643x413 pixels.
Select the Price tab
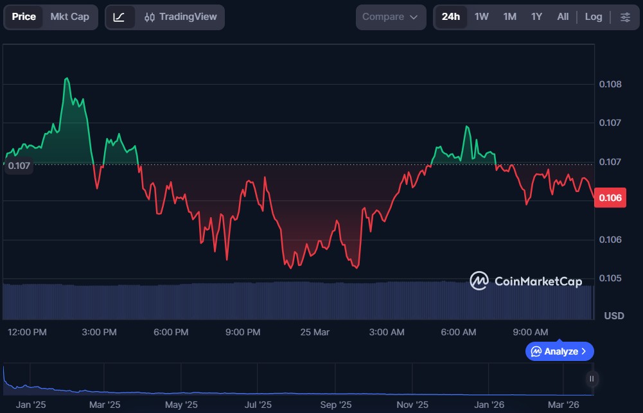(24, 17)
